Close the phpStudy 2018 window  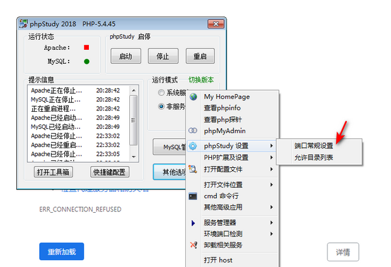[x=216, y=24]
